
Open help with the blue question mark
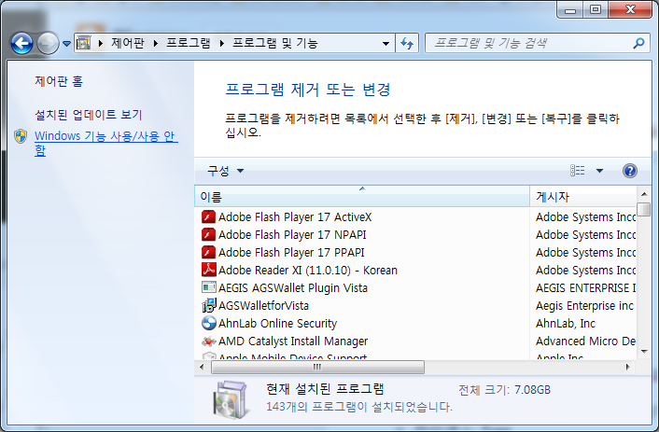click(x=629, y=171)
